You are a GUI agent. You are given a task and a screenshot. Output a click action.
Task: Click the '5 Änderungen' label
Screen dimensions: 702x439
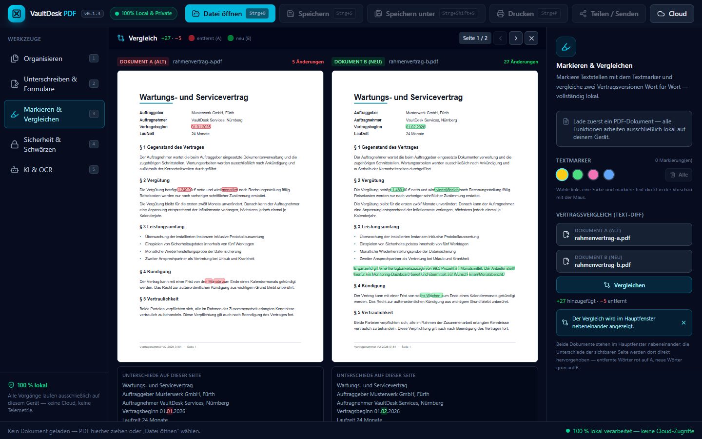pyautogui.click(x=308, y=62)
